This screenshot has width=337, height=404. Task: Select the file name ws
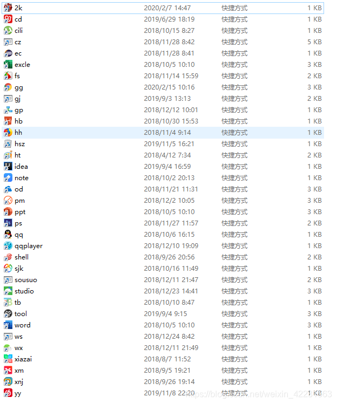[x=18, y=337]
